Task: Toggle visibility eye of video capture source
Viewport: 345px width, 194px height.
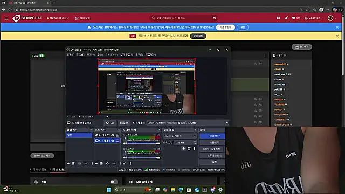Action: 113,135
